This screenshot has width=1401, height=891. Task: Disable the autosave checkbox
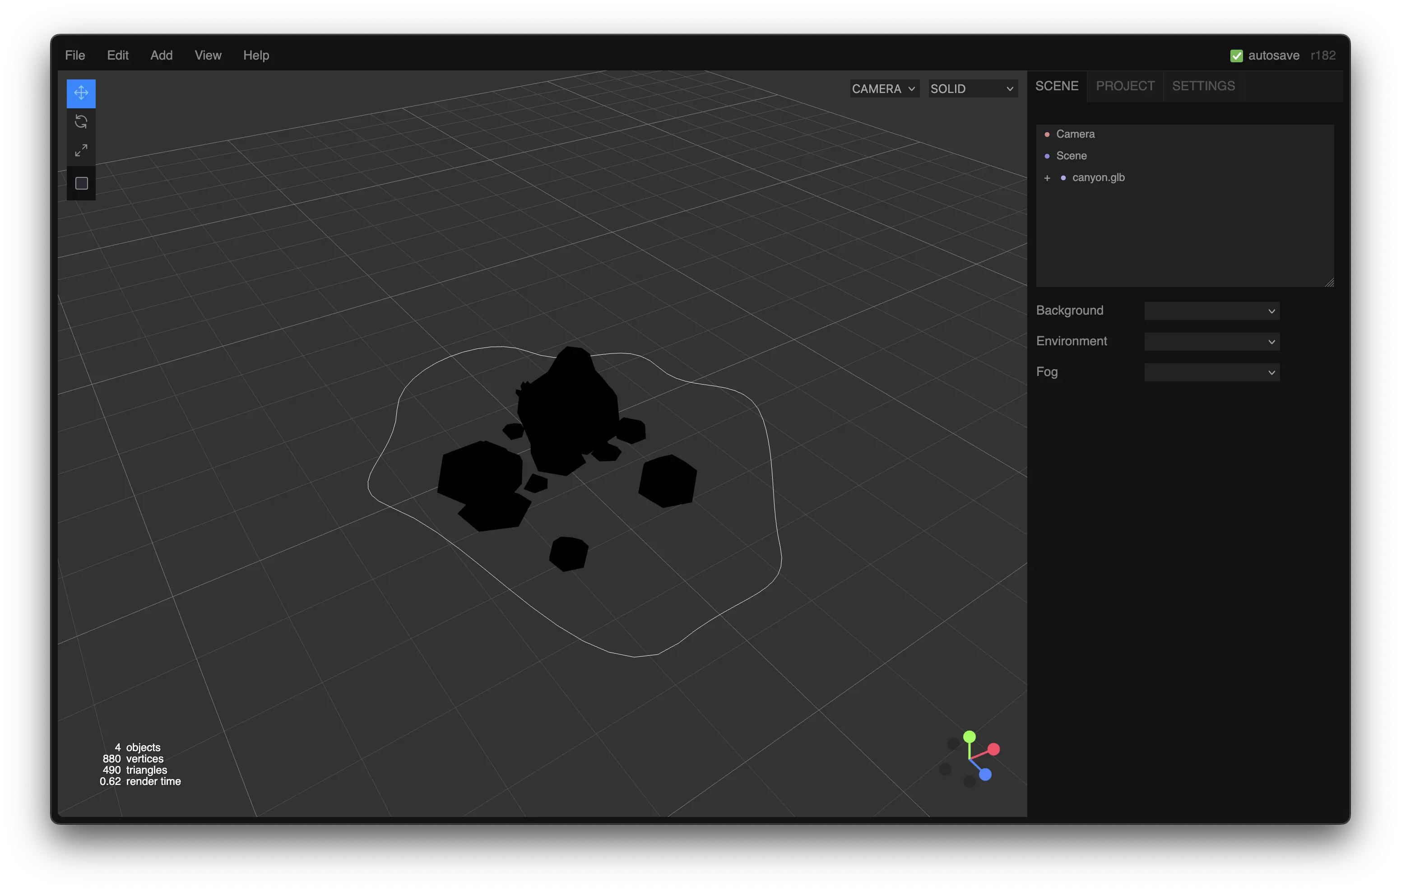click(x=1236, y=56)
